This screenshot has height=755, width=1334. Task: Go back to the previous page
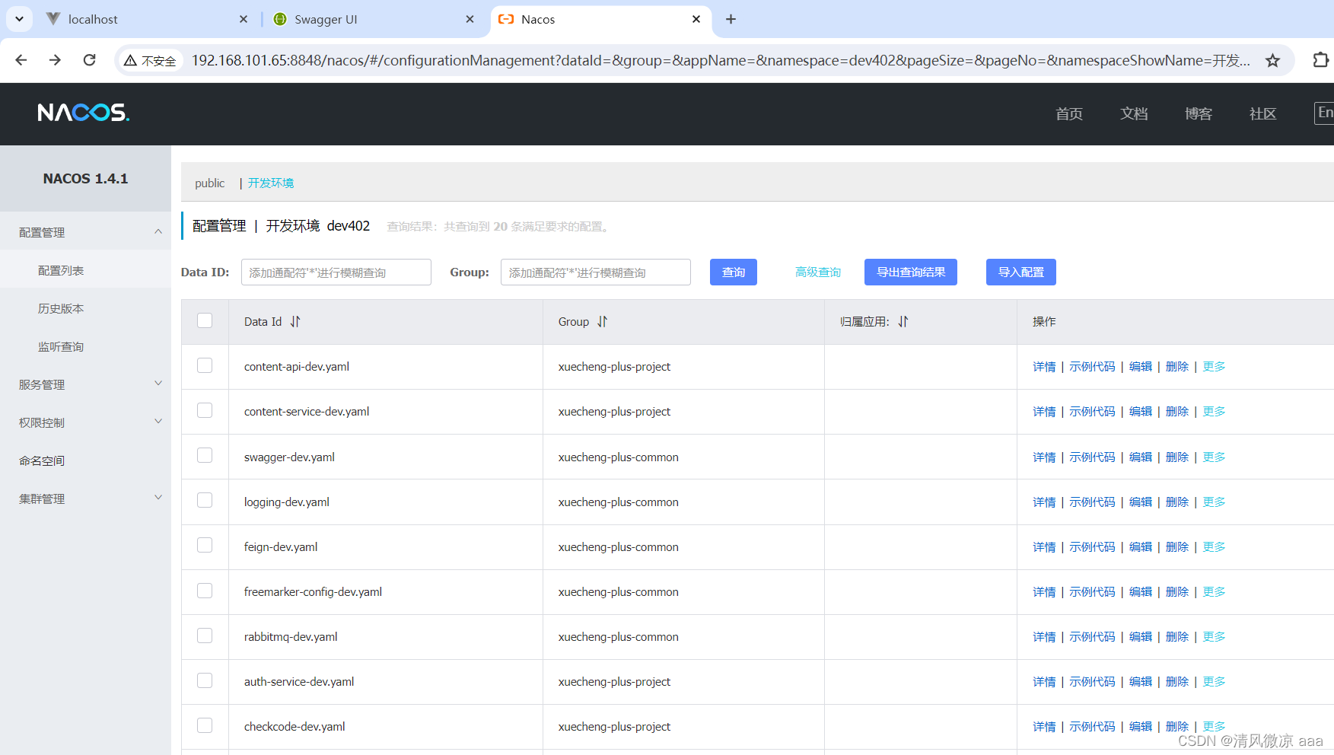click(x=21, y=60)
